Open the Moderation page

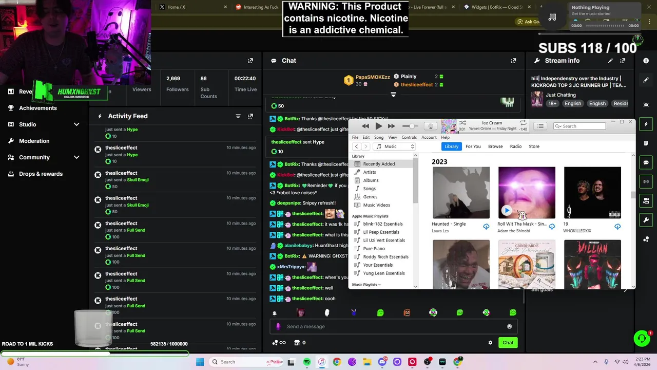click(34, 141)
